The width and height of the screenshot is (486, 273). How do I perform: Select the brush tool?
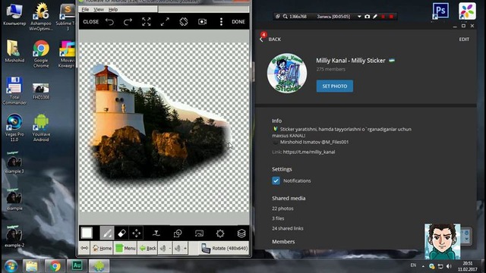coord(107,233)
